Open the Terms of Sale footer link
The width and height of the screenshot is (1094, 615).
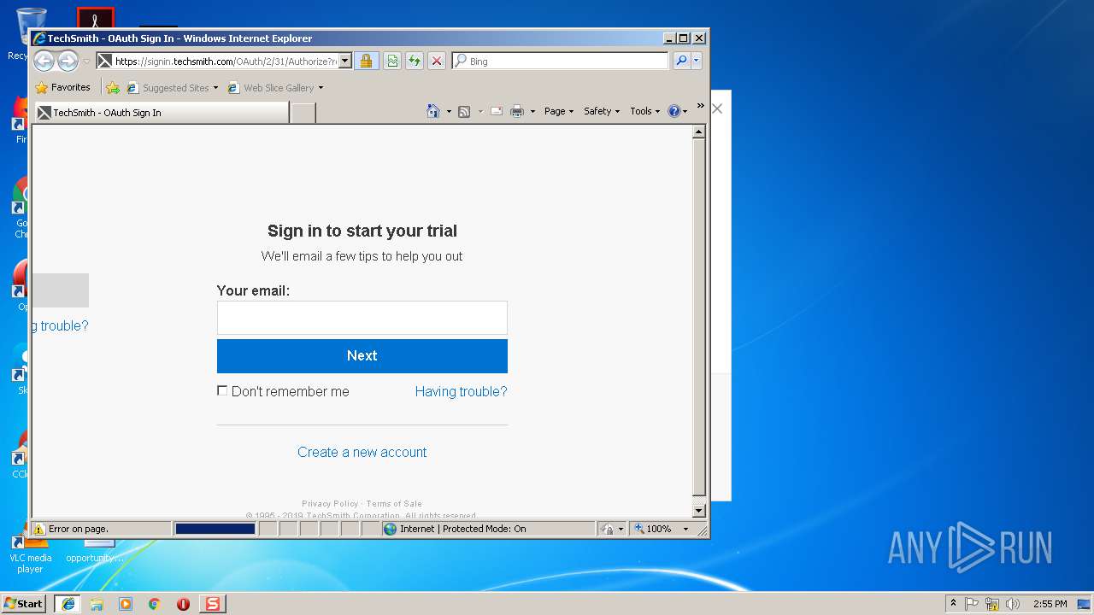394,504
